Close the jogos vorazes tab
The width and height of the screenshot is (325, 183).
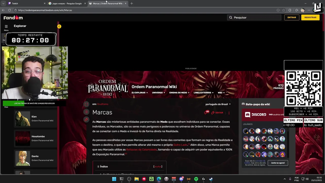(x=85, y=4)
